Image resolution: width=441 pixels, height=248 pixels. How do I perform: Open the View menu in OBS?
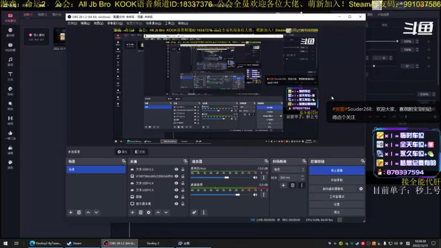click(99, 23)
